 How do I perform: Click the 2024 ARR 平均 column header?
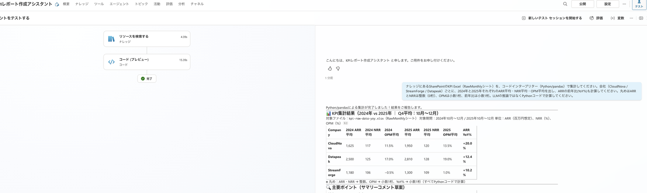(x=353, y=132)
